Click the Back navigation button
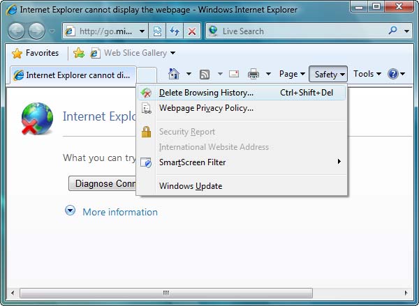The image size is (419, 306). [16, 31]
